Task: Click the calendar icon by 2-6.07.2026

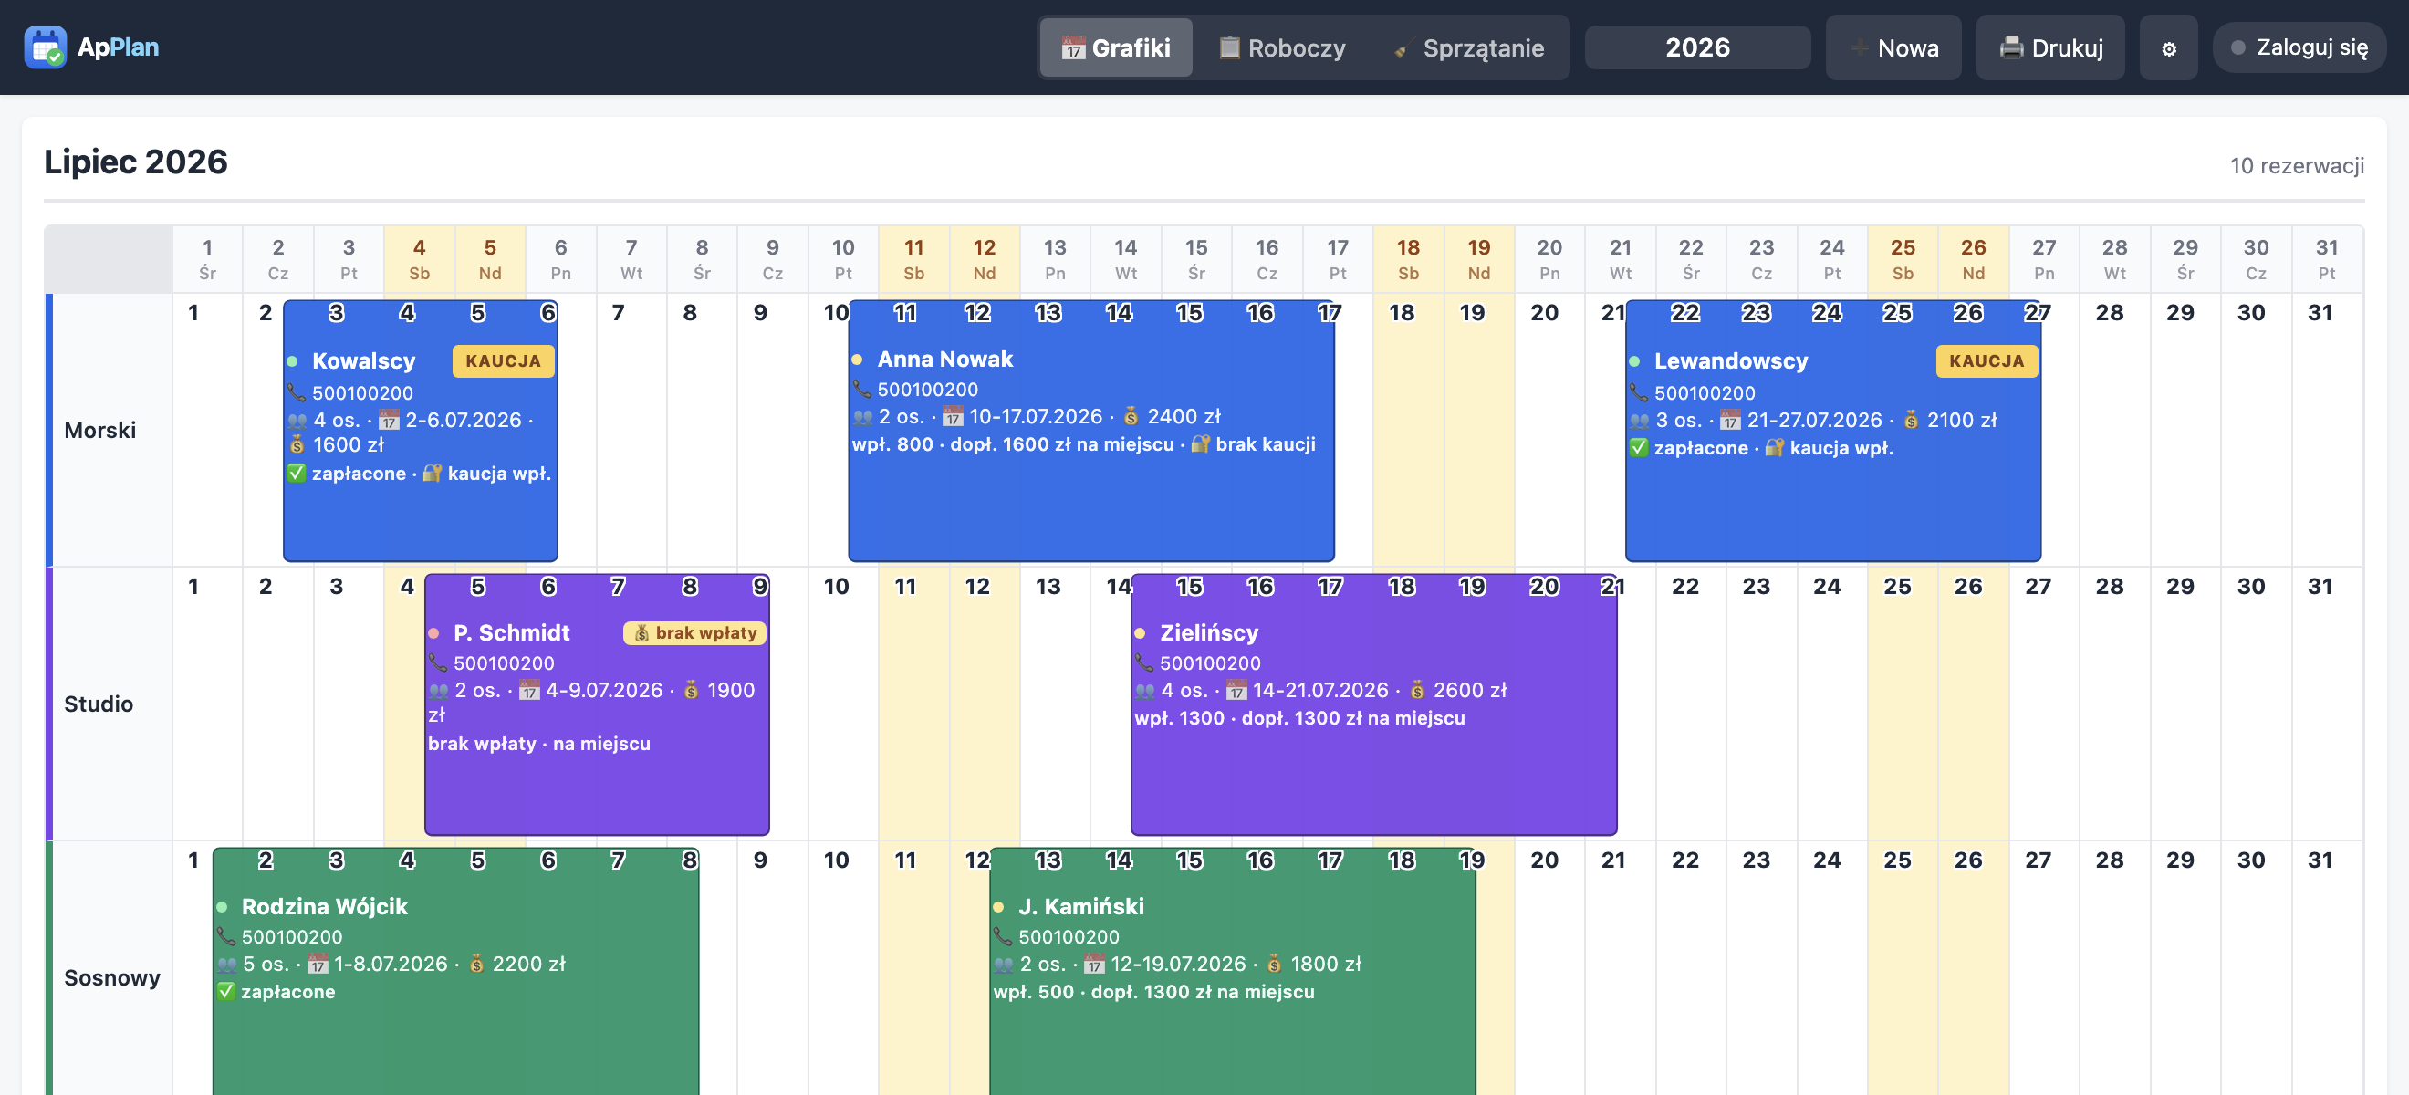Action: [x=388, y=420]
